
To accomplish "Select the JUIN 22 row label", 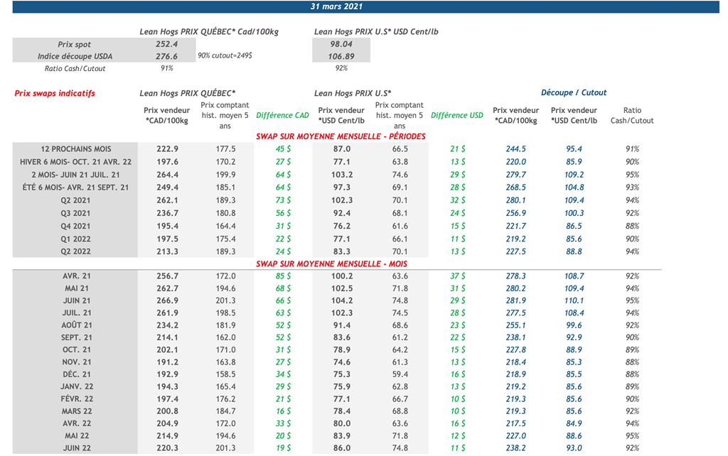I will pos(76,448).
